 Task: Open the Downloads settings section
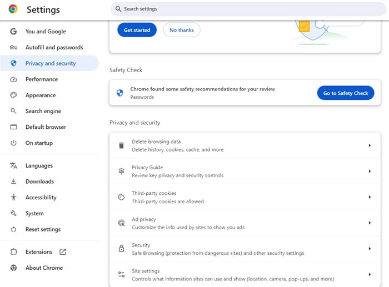pyautogui.click(x=39, y=182)
